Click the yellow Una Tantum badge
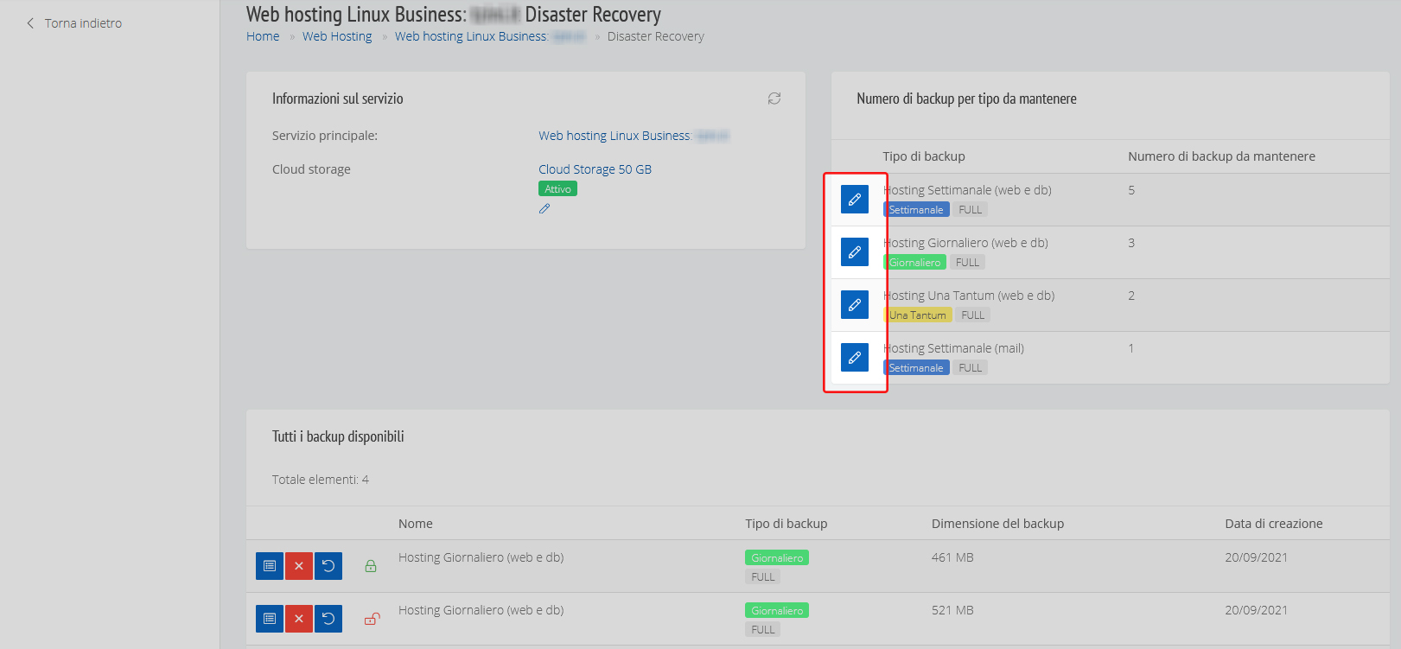This screenshot has width=1401, height=649. [x=917, y=315]
